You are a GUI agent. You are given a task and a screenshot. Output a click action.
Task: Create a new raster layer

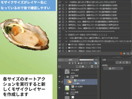[77, 67]
